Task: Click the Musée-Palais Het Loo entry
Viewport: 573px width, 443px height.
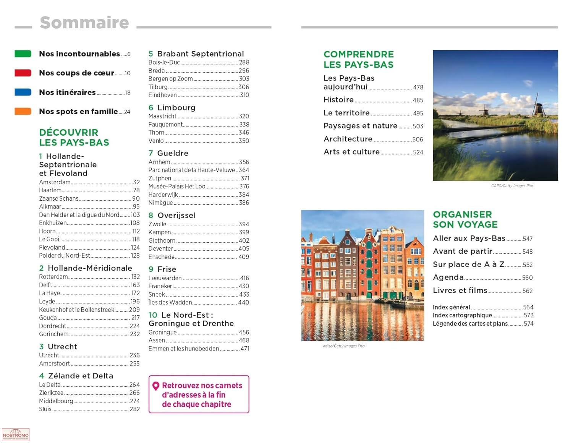Action: point(199,187)
